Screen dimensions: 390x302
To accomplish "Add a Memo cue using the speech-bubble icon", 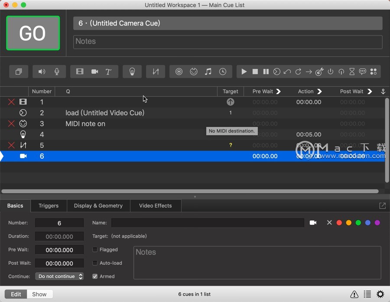I will 363,71.
